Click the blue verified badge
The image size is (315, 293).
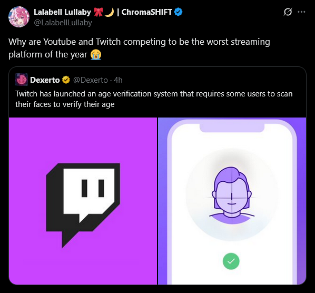[x=178, y=12]
